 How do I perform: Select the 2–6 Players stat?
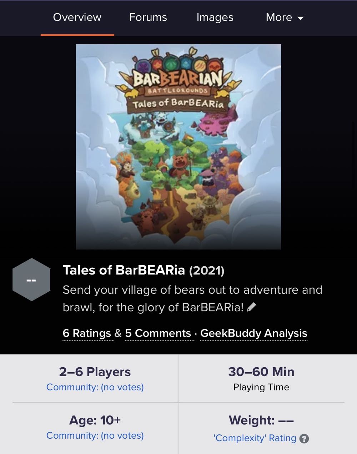95,372
